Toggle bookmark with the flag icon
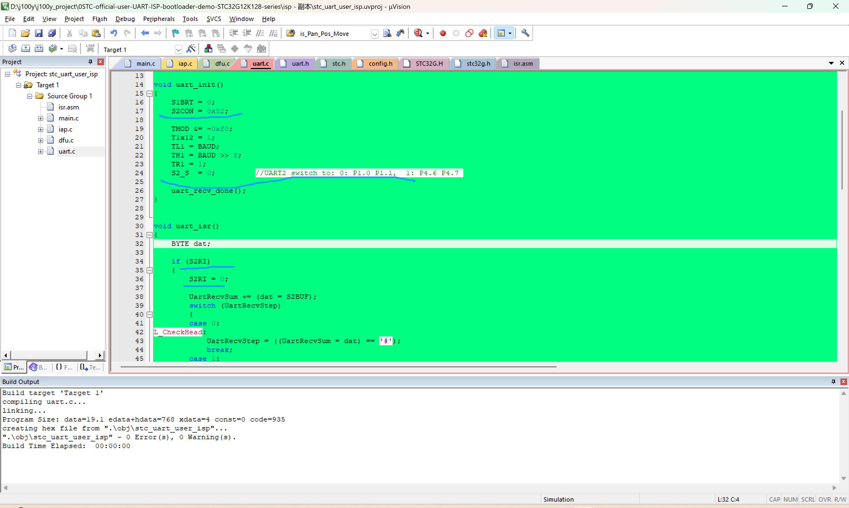849x508 pixels. (175, 33)
